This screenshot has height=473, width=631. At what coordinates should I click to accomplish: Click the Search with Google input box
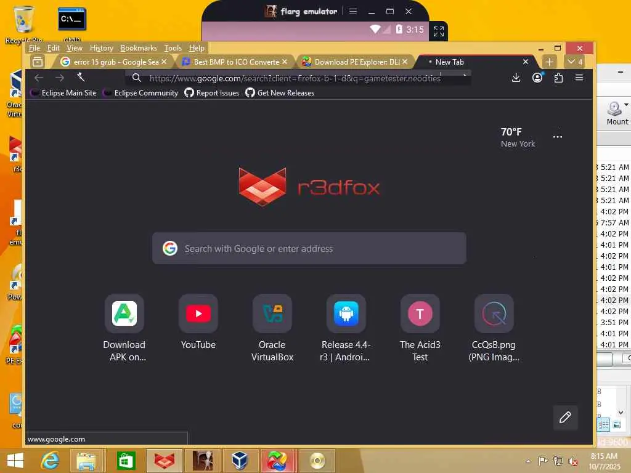309,248
